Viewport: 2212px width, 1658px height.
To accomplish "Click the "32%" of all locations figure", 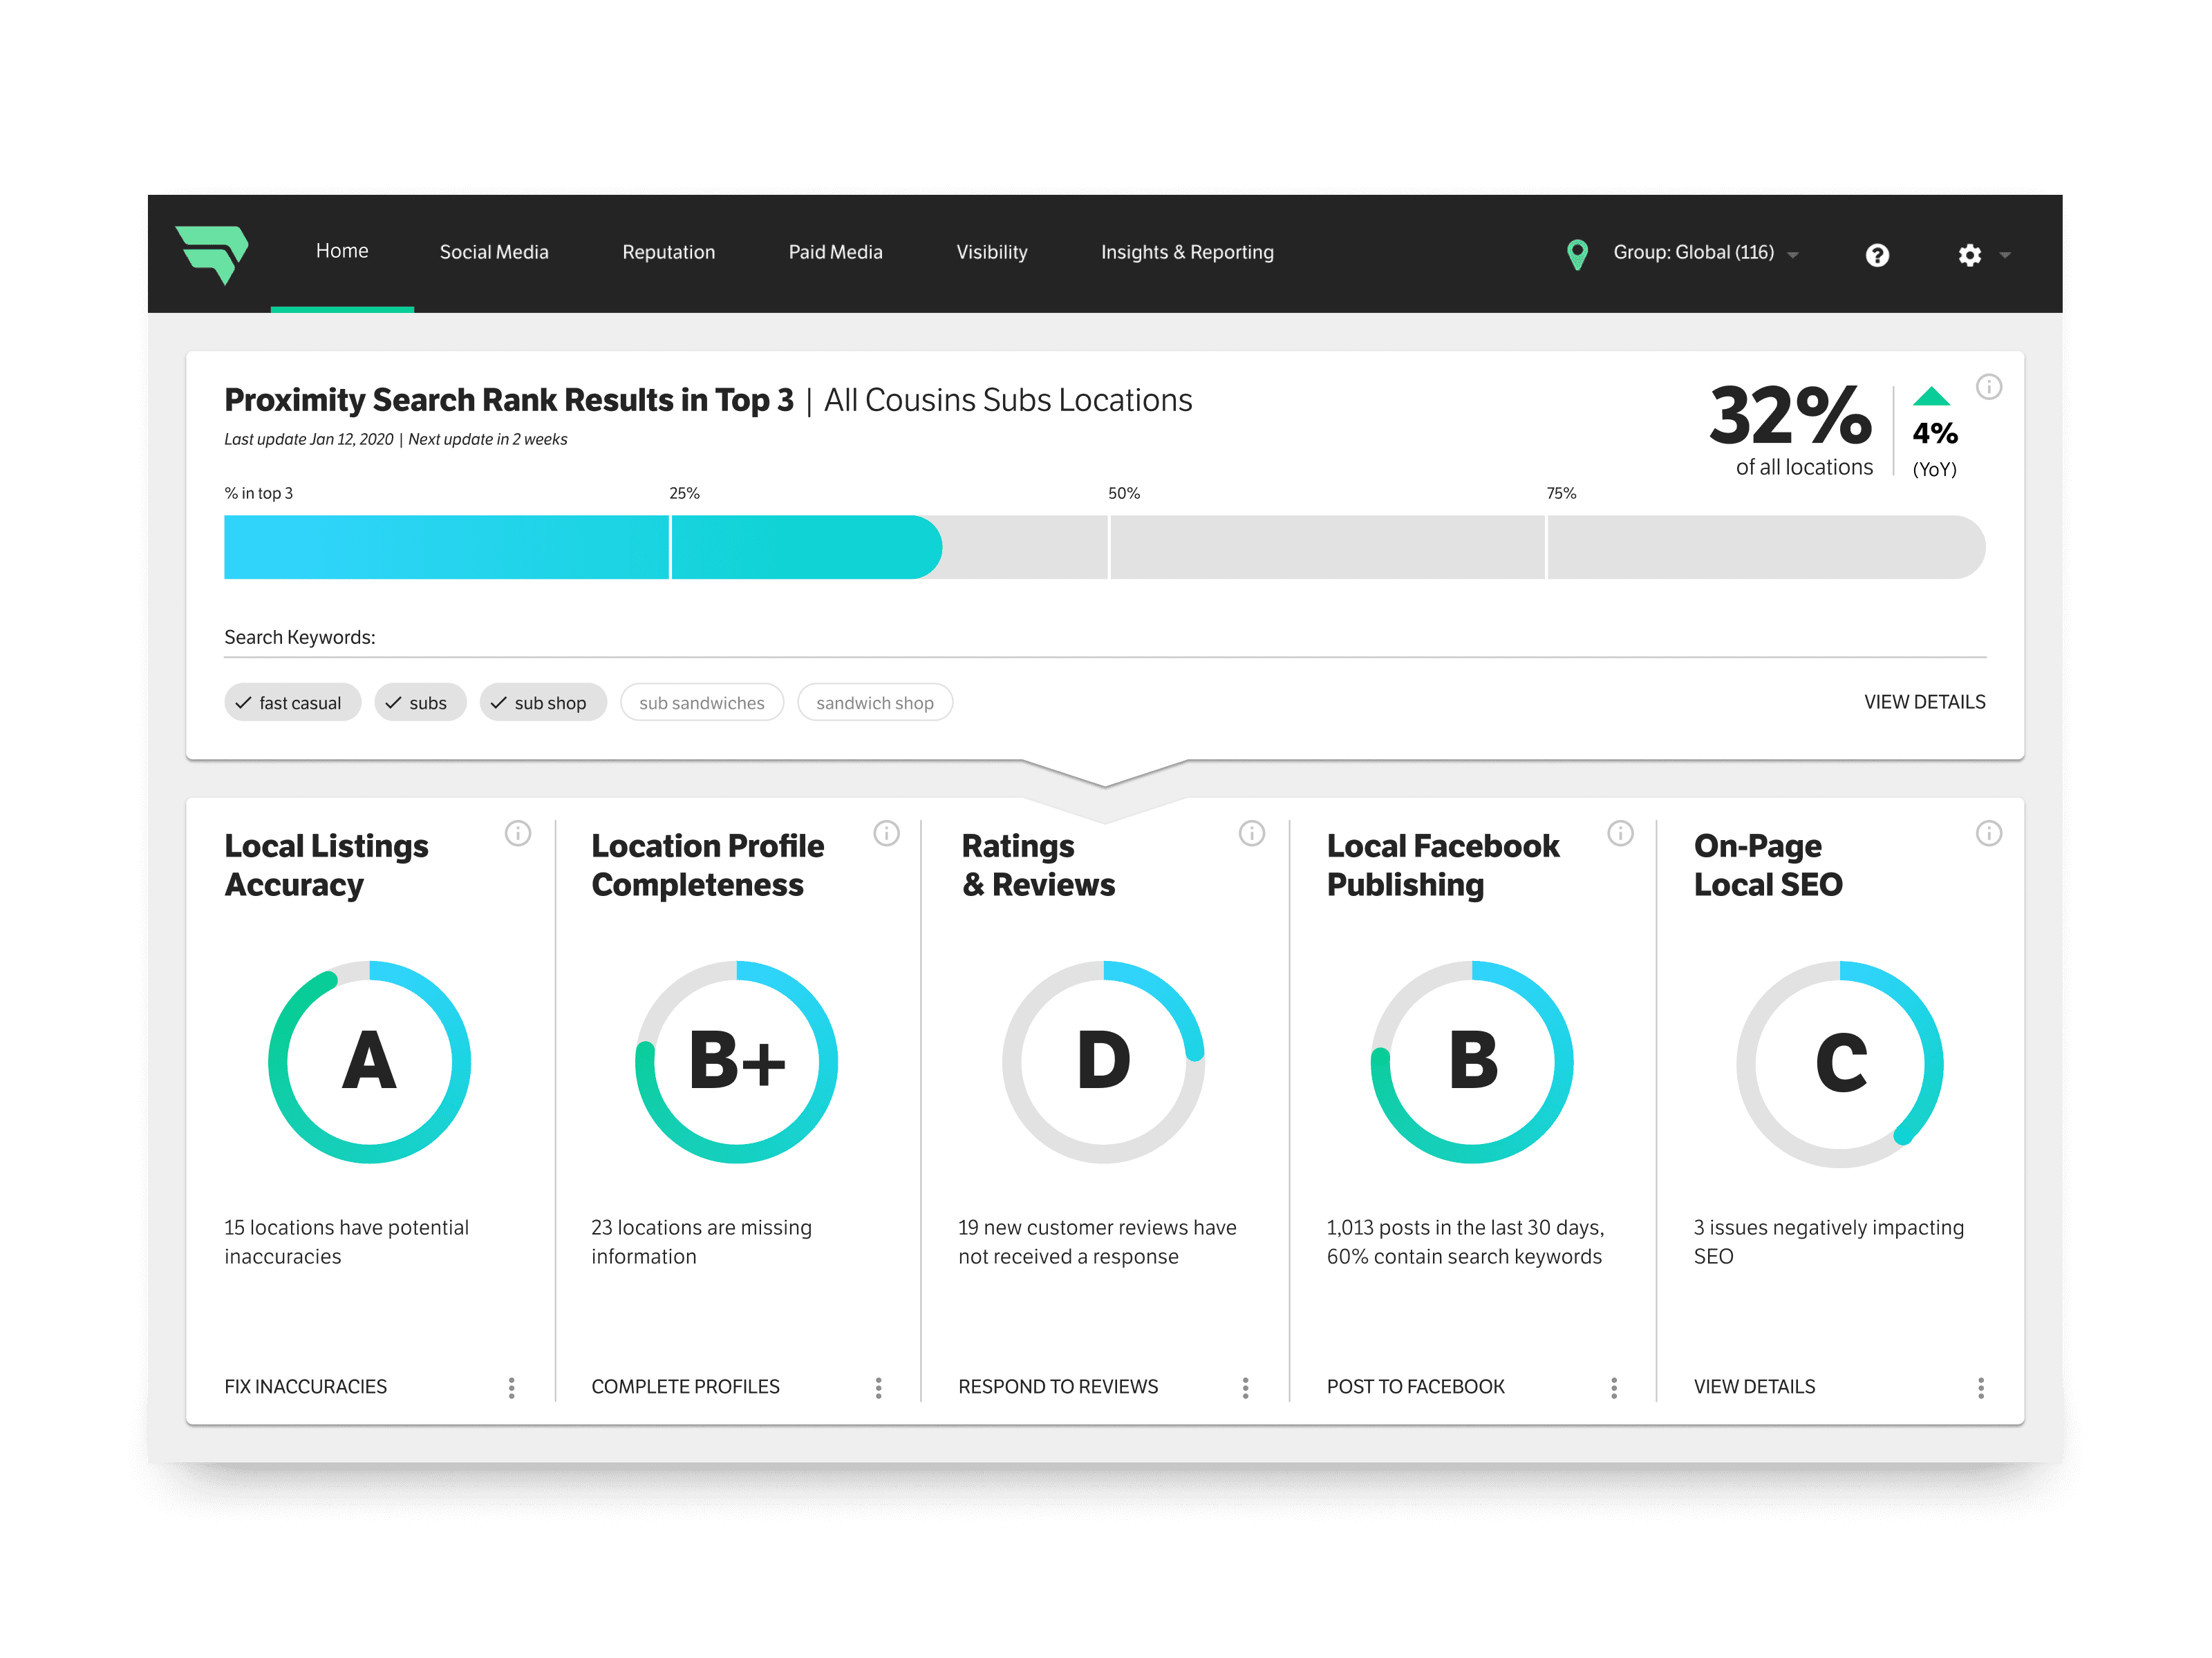I will click(1790, 416).
